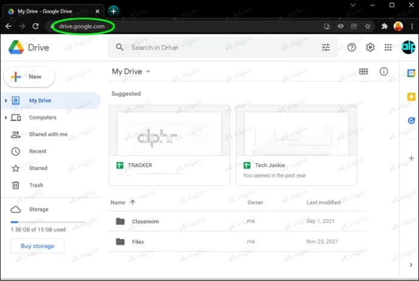Screen dimensions: 419x281
Task: Click Buy storage button
Action: pos(38,246)
